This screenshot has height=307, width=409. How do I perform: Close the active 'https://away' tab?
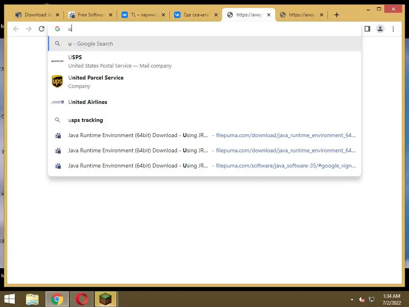[x=269, y=15]
